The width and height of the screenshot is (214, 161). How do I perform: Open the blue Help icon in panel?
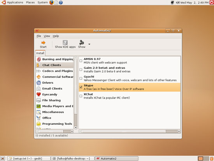point(61,2)
